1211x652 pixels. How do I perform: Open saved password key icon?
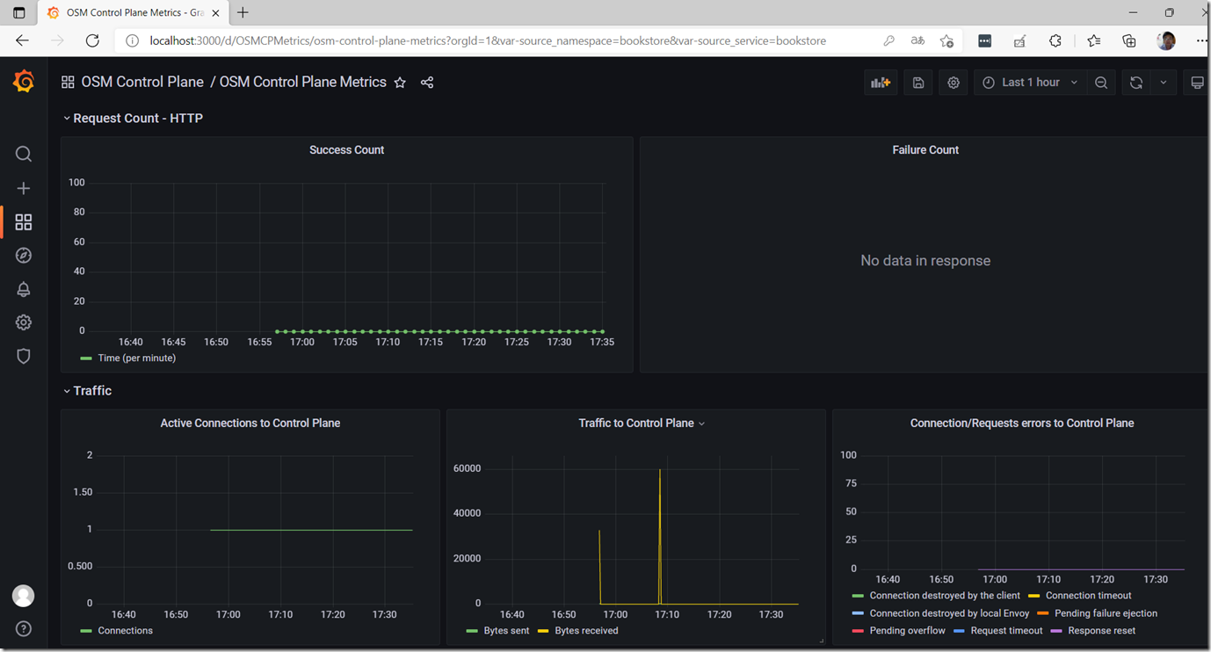coord(888,40)
